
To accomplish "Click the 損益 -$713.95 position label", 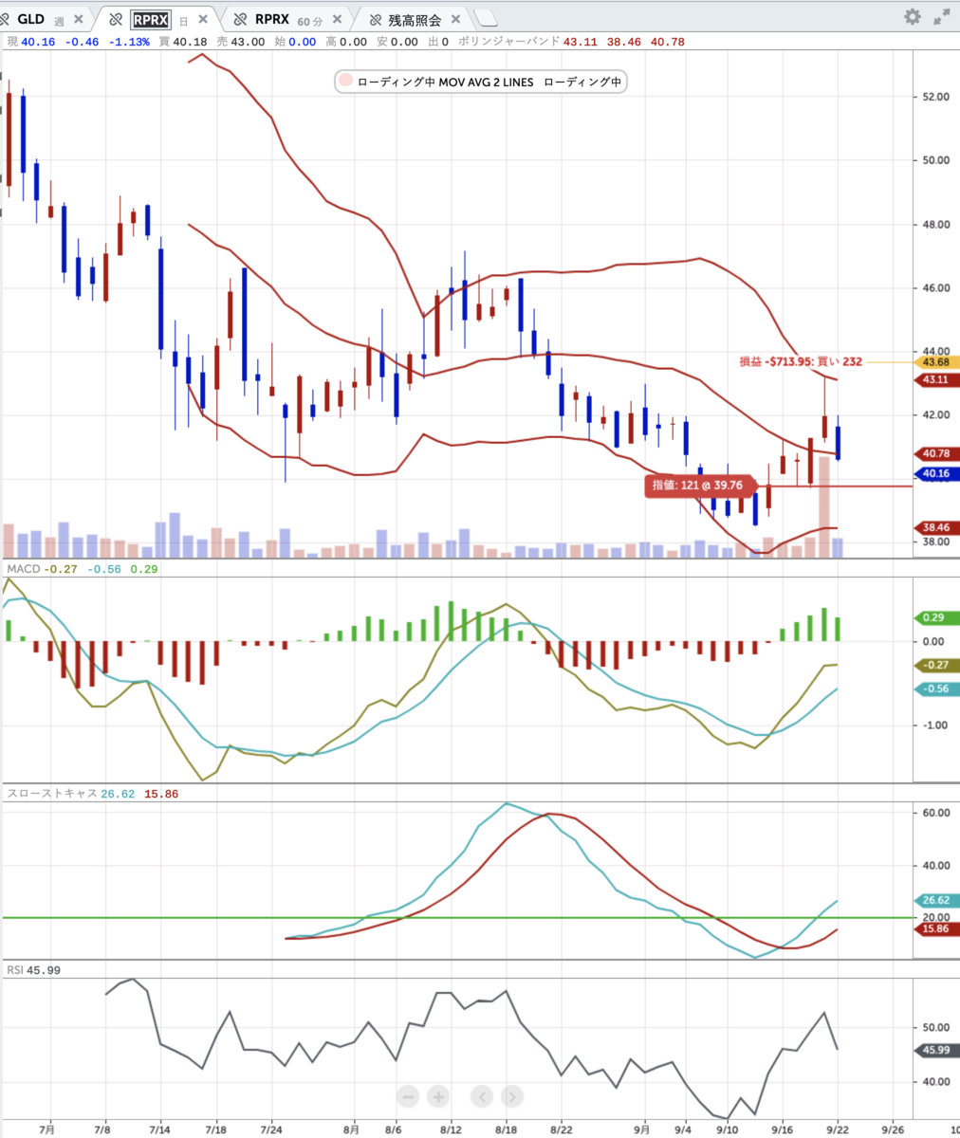I will point(801,361).
